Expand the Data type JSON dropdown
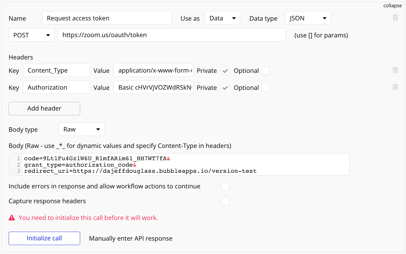This screenshot has width=406, height=254. [308, 18]
